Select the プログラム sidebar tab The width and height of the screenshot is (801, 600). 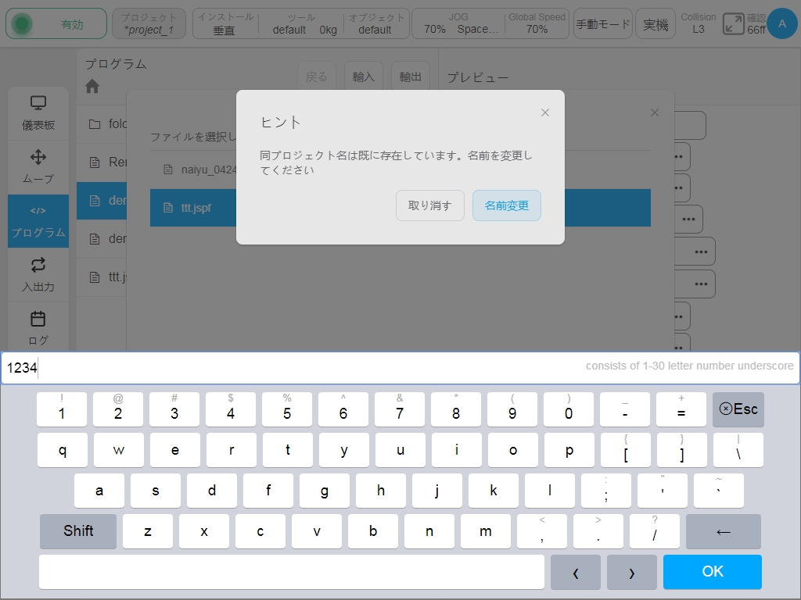click(38, 221)
